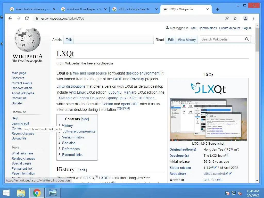Open What links here in Tools
The width and height of the screenshot is (264, 198).
pos(22,153)
